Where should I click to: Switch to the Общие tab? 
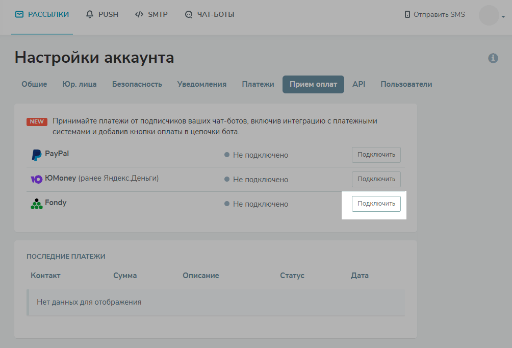34,84
